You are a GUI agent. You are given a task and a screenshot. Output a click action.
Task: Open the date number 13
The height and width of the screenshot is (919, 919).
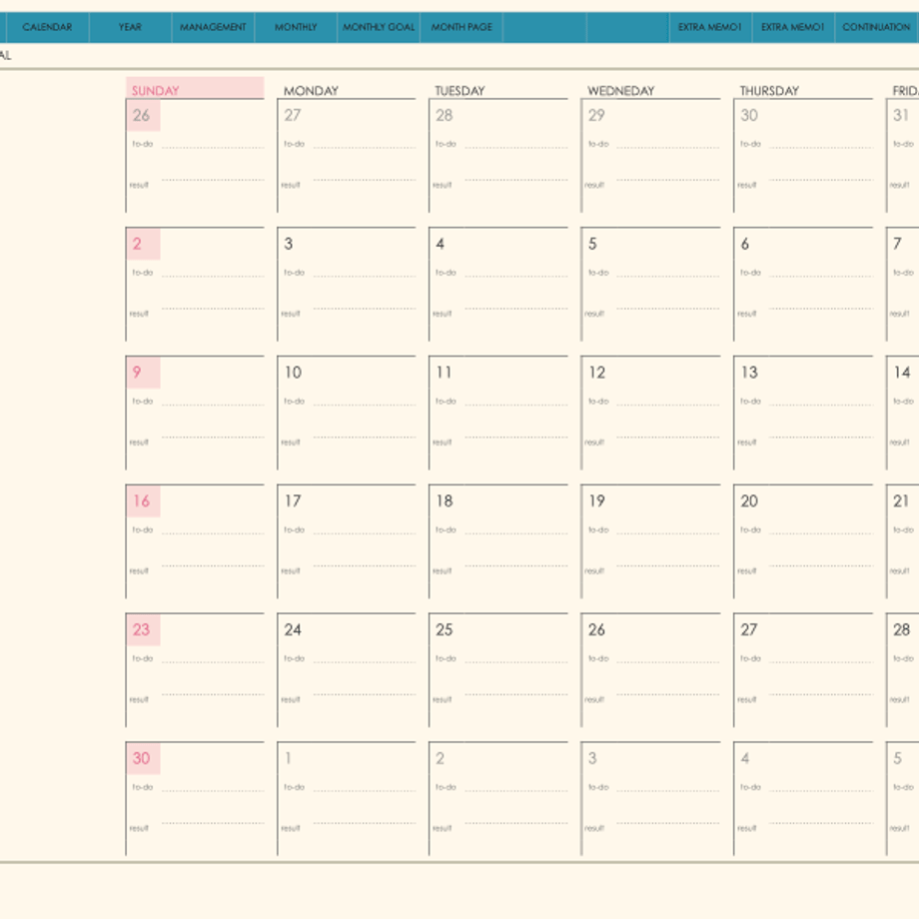pyautogui.click(x=749, y=373)
